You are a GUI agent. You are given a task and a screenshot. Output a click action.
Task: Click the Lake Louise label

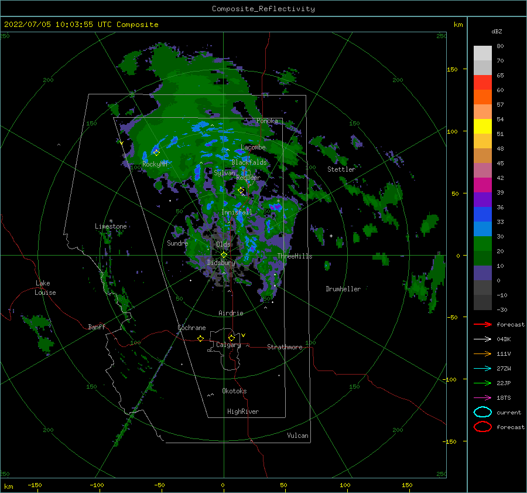pyautogui.click(x=45, y=288)
